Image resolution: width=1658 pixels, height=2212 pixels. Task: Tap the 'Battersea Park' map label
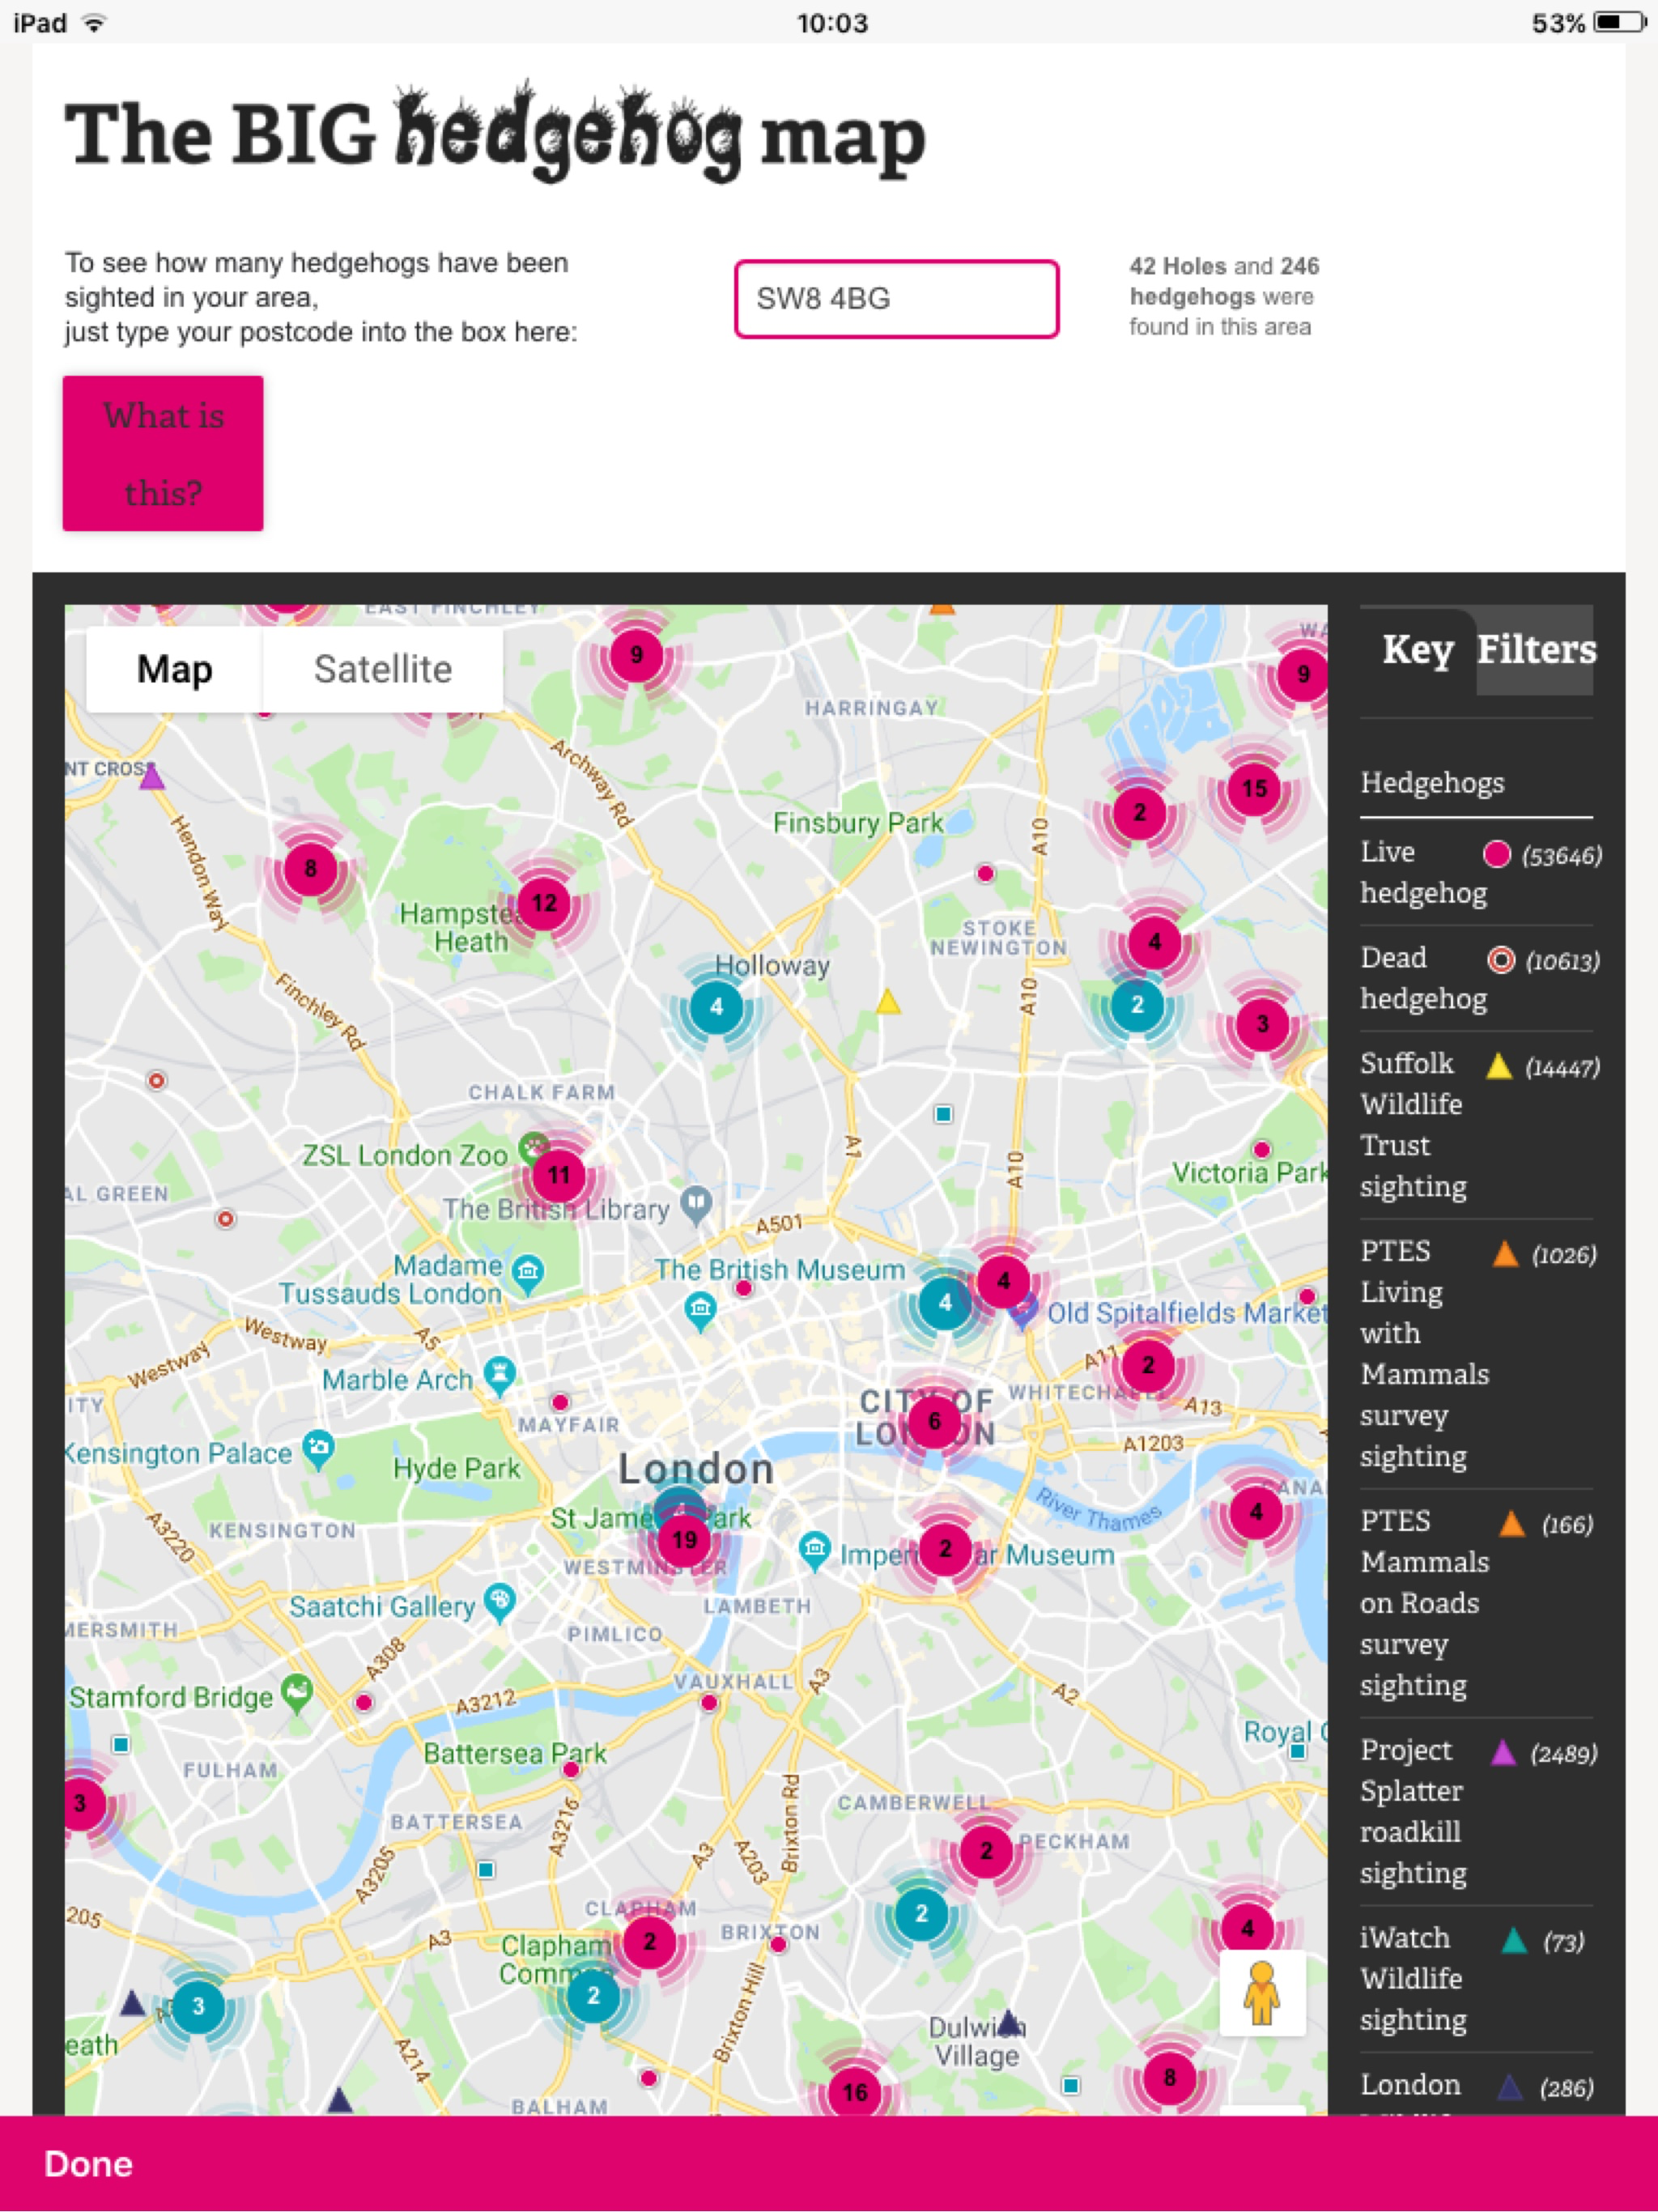(515, 1753)
